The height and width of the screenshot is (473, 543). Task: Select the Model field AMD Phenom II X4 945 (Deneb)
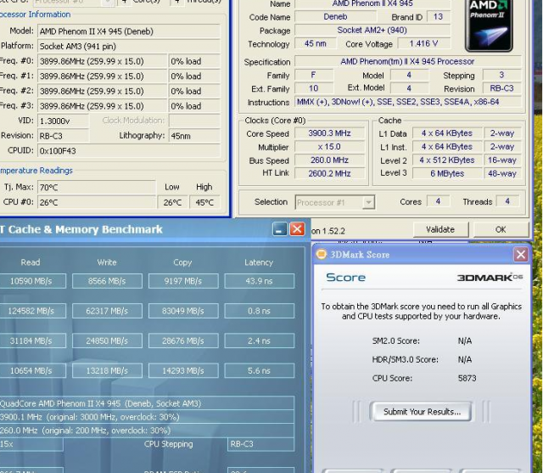click(x=128, y=31)
